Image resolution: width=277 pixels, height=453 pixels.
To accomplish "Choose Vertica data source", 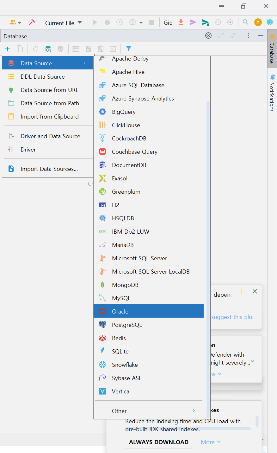I will coord(149,392).
